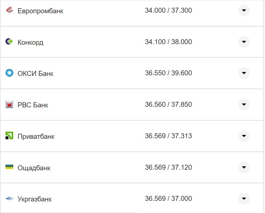Expand the Европромбанк row details
Viewport: 265px width, 213px height.
244,10
